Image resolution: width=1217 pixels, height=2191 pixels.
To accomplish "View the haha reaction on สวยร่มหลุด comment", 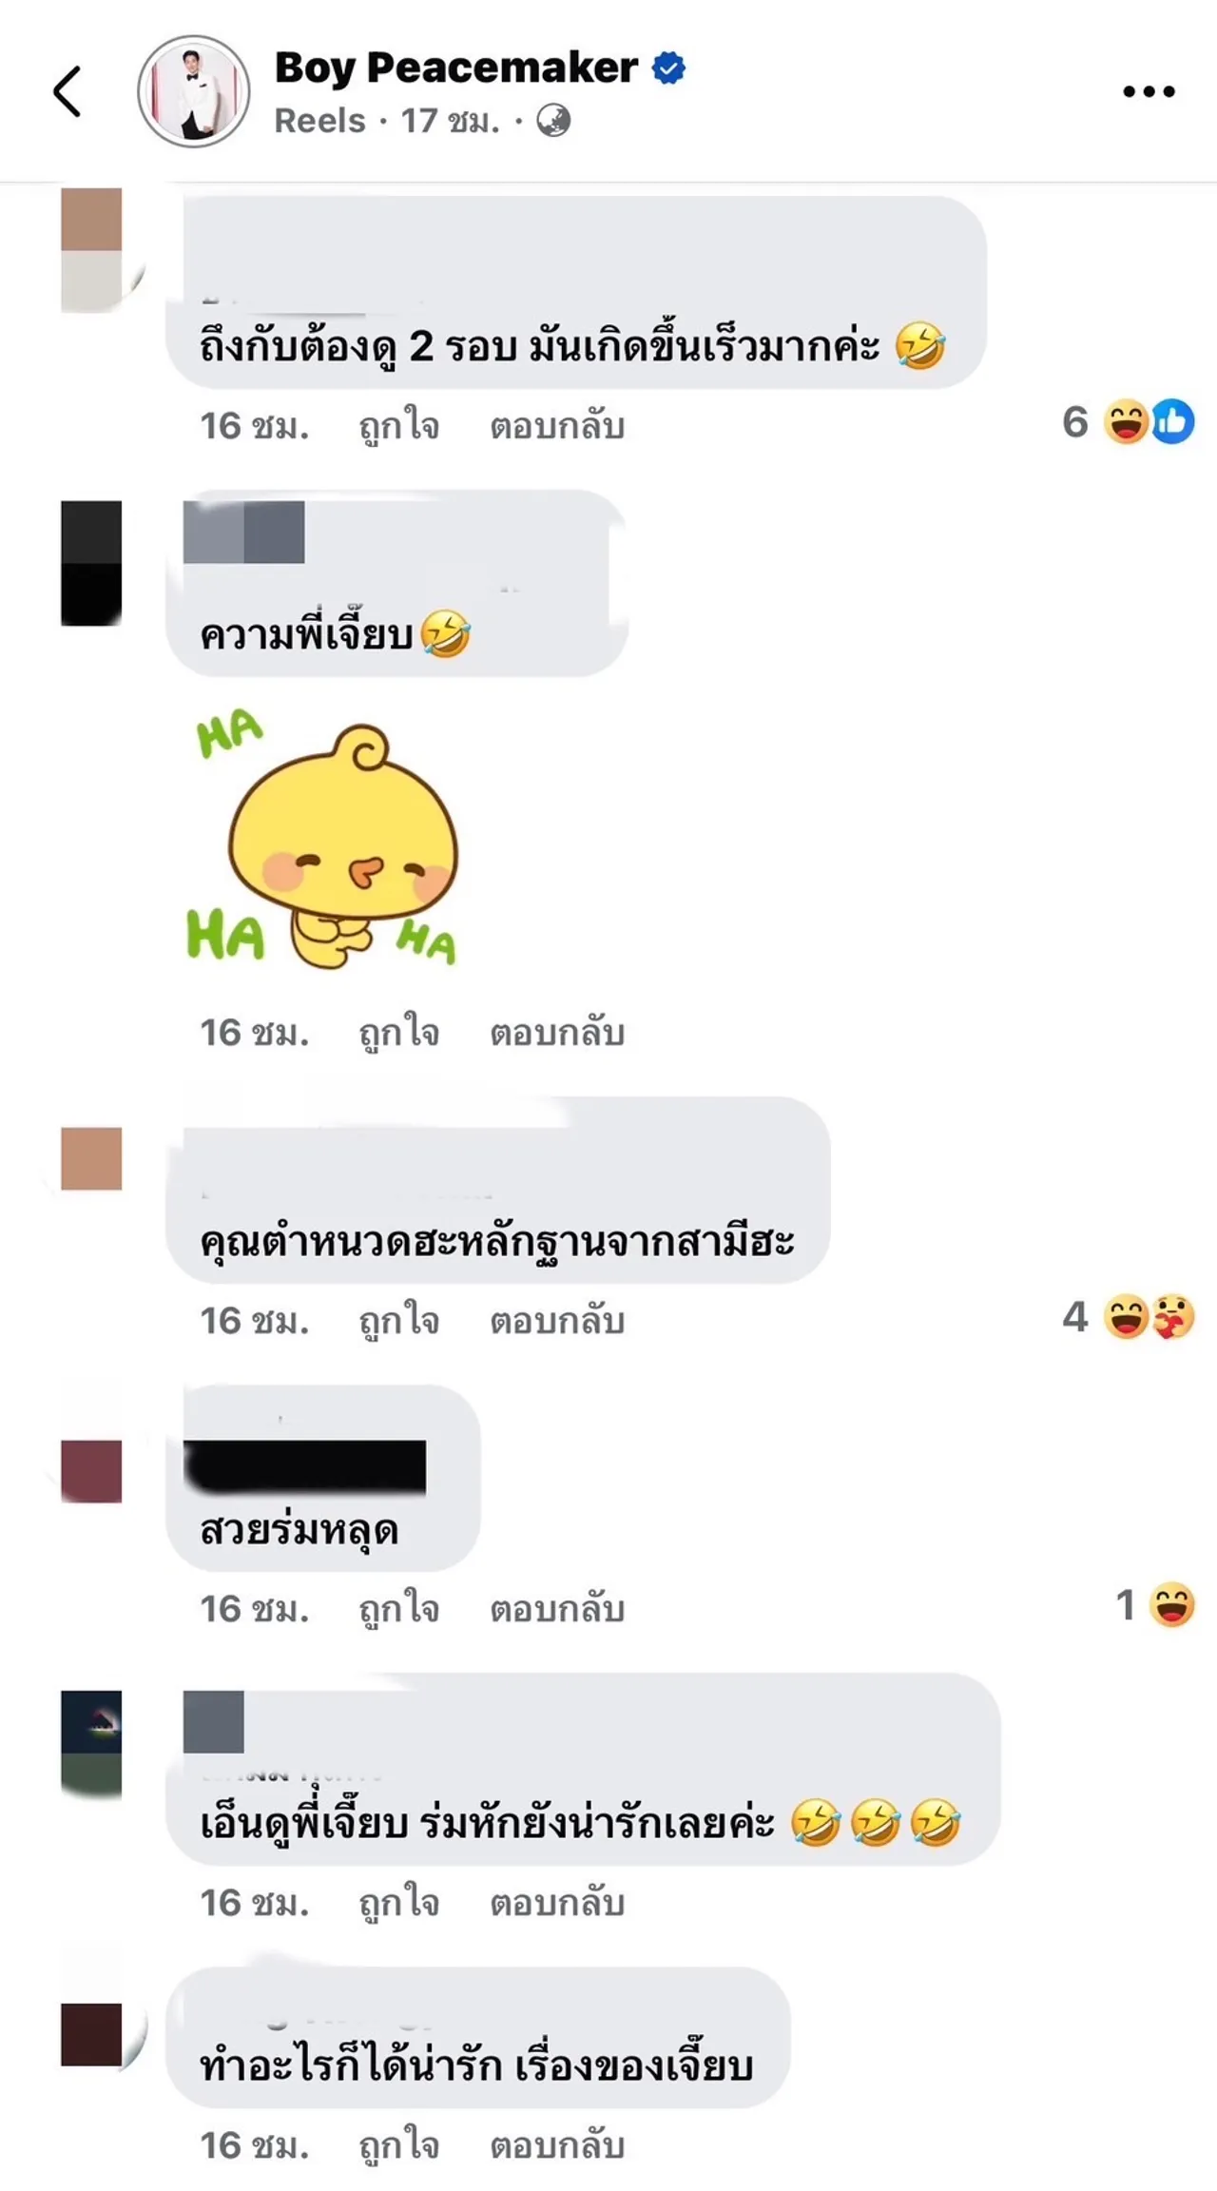I will pos(1155,1605).
